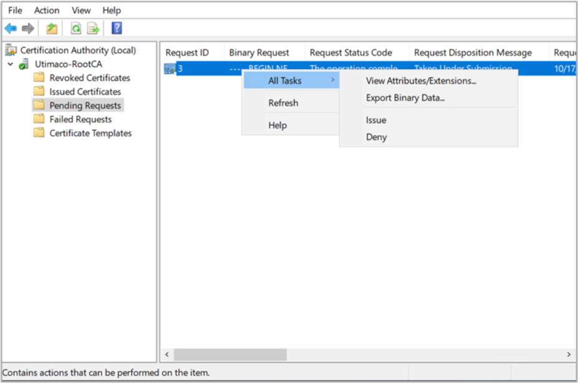Image resolution: width=578 pixels, height=383 pixels.
Task: Click the blue Back arrow in toolbar
Action: pyautogui.click(x=11, y=28)
